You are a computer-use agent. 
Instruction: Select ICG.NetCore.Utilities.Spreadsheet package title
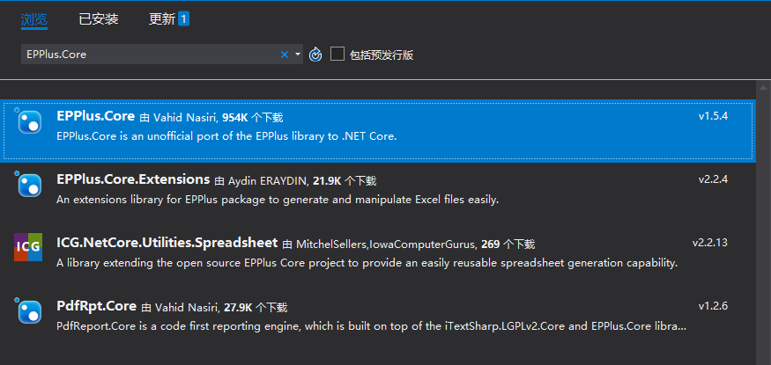click(167, 243)
